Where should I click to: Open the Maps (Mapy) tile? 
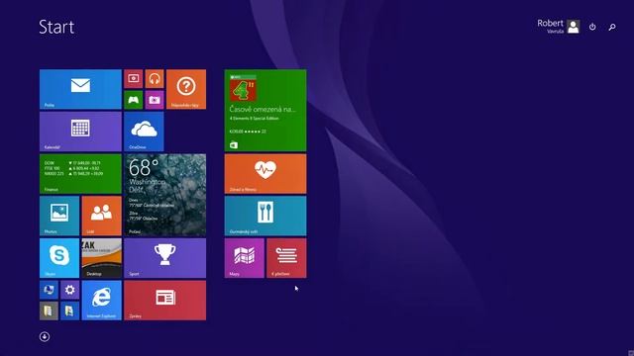coord(245,258)
